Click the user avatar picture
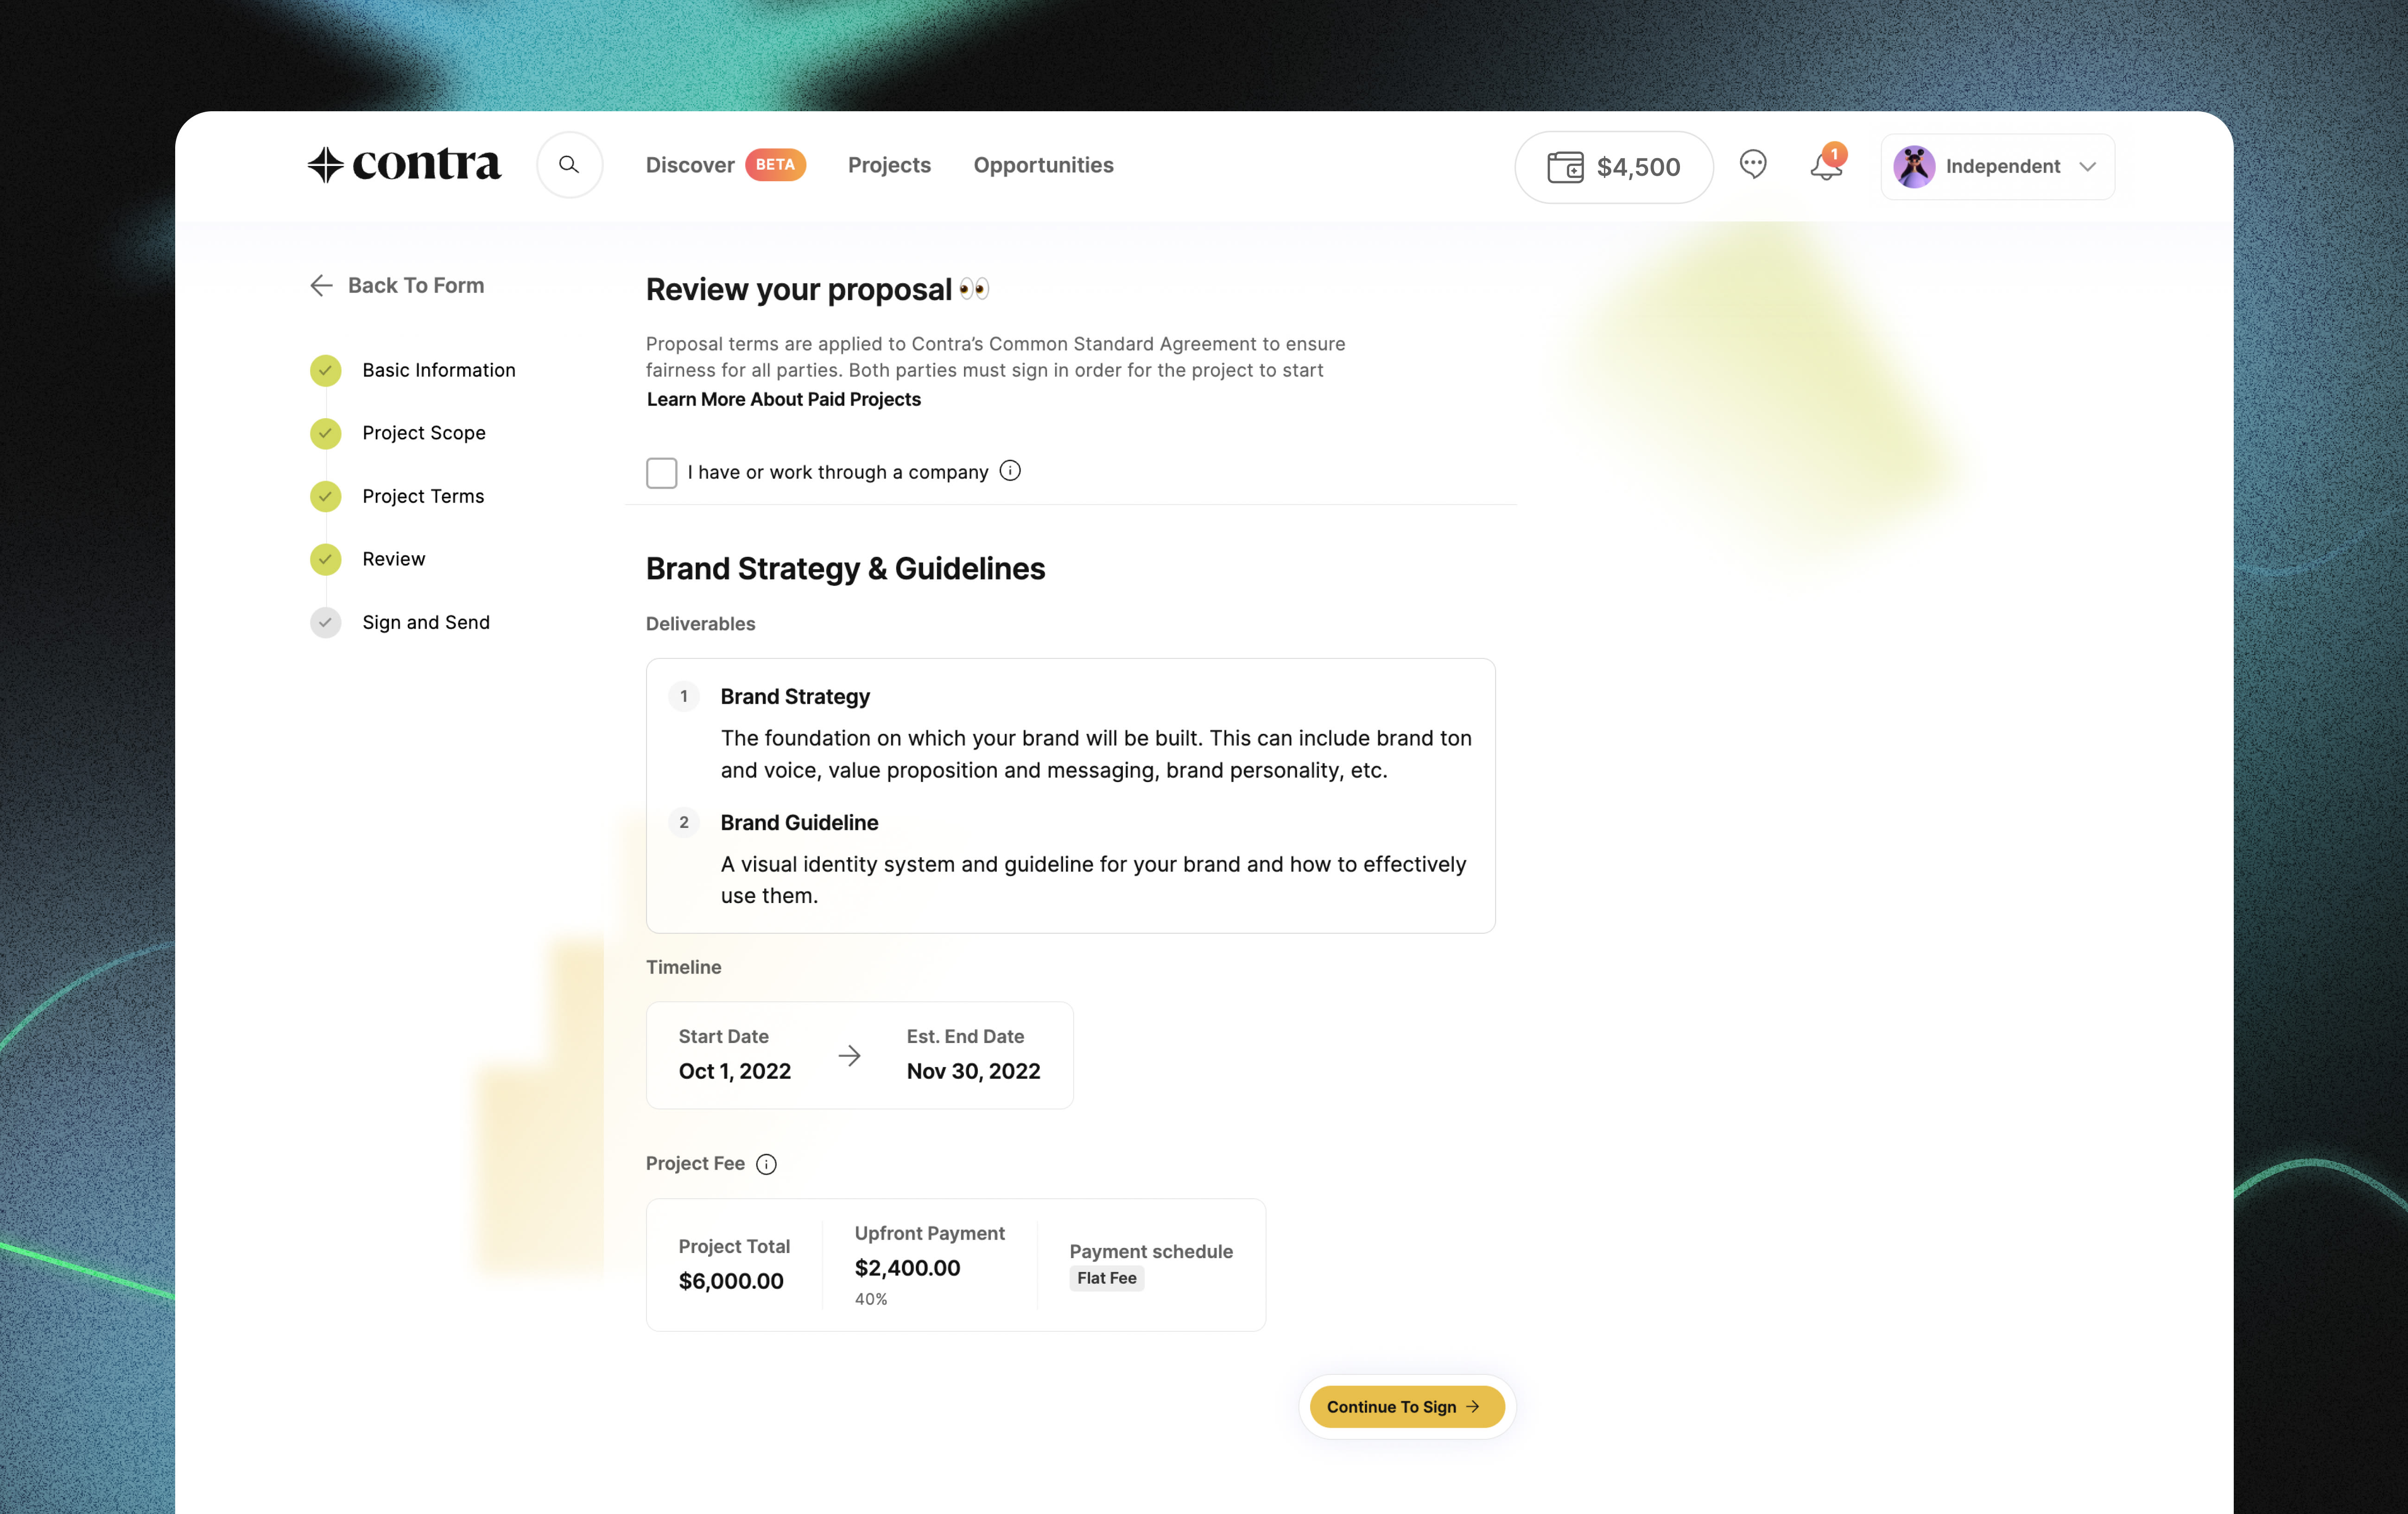The height and width of the screenshot is (1514, 2408). [1913, 166]
